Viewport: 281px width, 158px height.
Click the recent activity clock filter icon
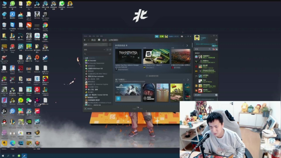[x=108, y=50]
